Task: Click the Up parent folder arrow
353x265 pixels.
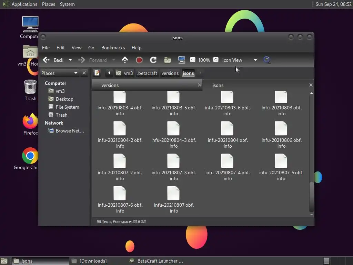Action: pyautogui.click(x=125, y=60)
